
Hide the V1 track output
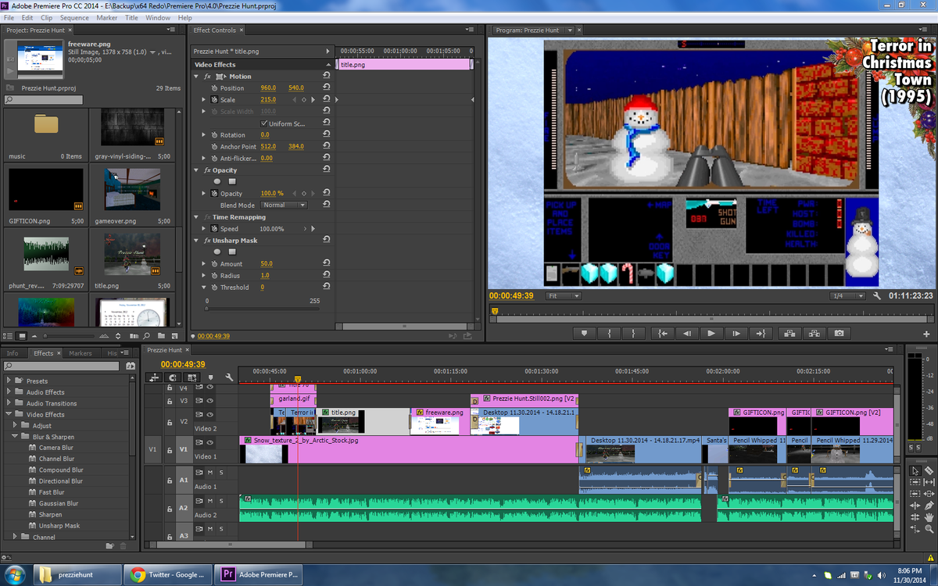click(x=209, y=442)
